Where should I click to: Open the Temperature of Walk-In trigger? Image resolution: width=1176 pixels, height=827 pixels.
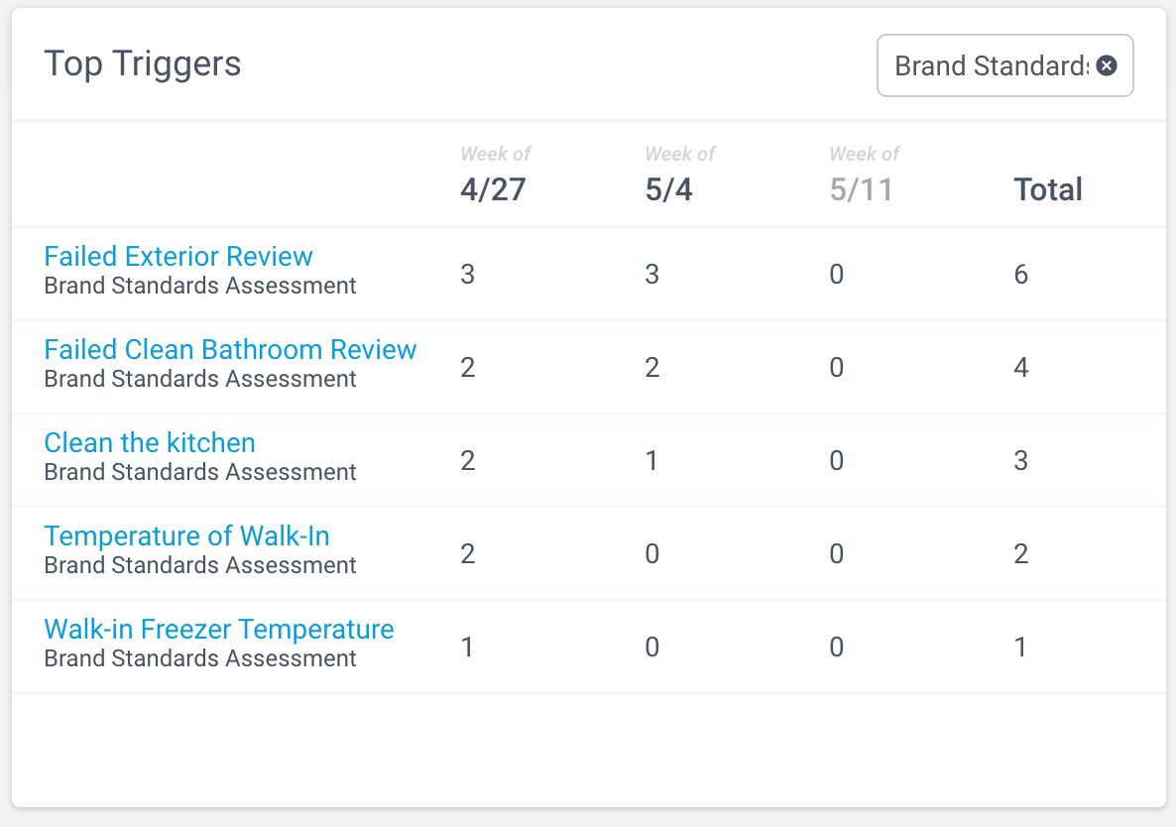(187, 535)
